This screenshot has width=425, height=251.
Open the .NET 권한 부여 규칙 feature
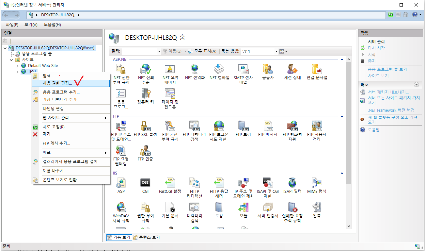coord(121,74)
